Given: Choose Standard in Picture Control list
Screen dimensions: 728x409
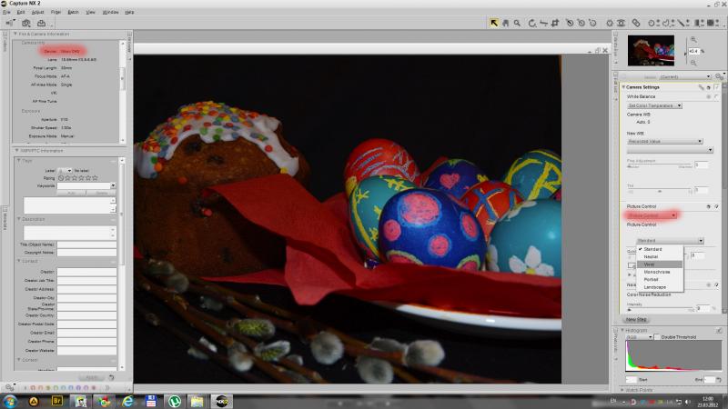Looking at the screenshot, I should tap(659, 249).
